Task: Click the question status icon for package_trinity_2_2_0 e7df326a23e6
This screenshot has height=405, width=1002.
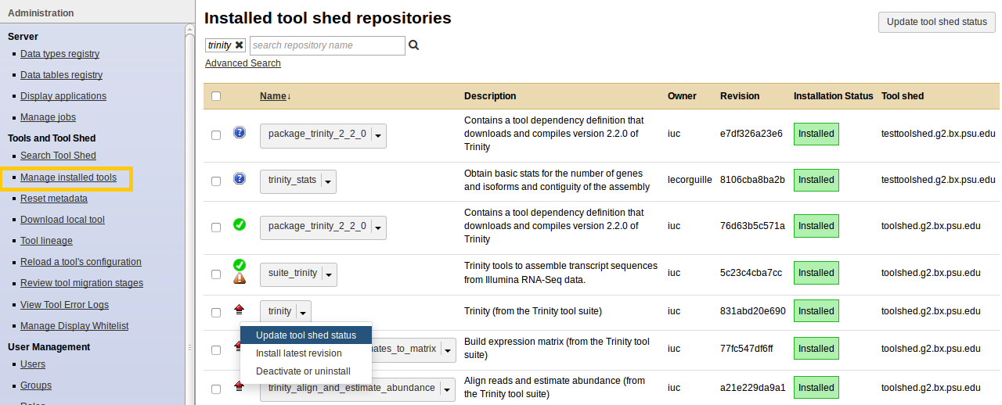Action: tap(240, 133)
